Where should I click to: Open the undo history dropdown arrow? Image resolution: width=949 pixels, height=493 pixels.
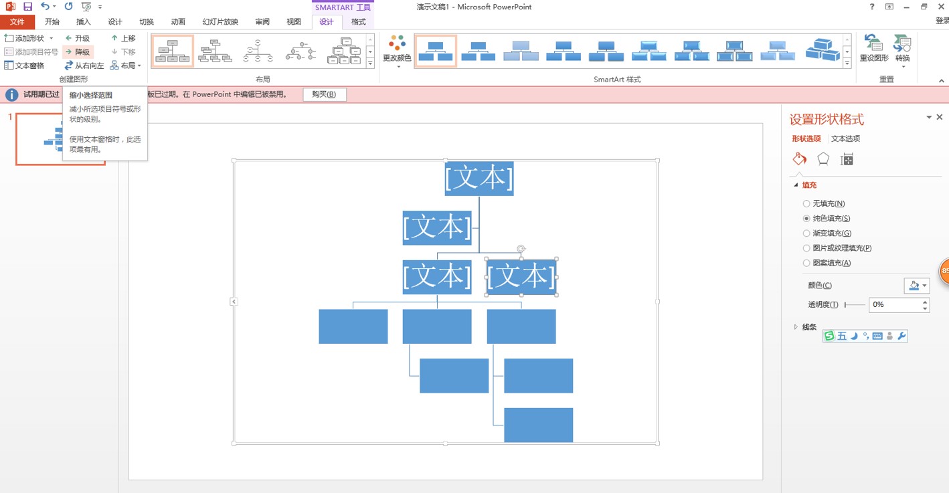pyautogui.click(x=54, y=7)
